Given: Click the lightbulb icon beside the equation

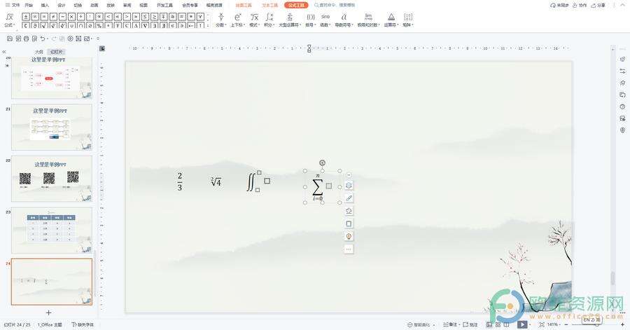Looking at the screenshot, I should [349, 236].
